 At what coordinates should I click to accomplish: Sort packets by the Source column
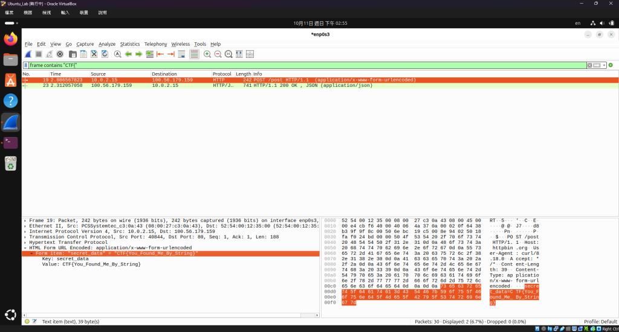(120, 74)
